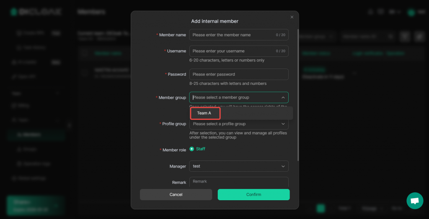Open the live chat support bubble
Image resolution: width=429 pixels, height=219 pixels.
pyautogui.click(x=415, y=201)
